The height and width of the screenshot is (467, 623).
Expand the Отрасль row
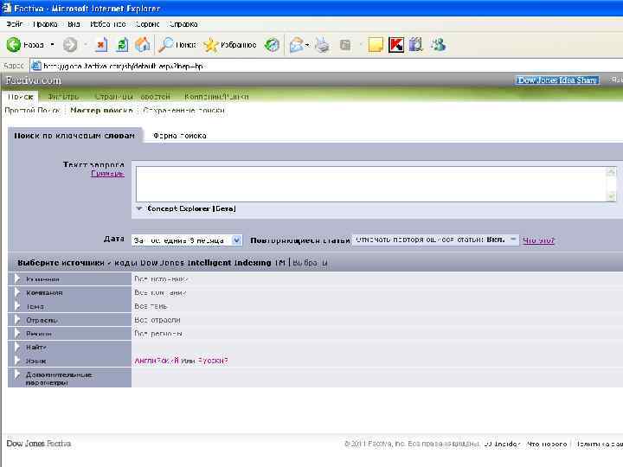point(17,320)
